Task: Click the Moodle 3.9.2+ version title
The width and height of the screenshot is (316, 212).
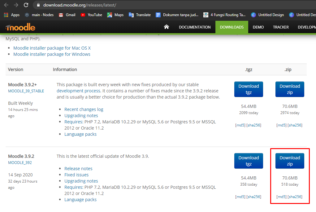Action: point(22,85)
